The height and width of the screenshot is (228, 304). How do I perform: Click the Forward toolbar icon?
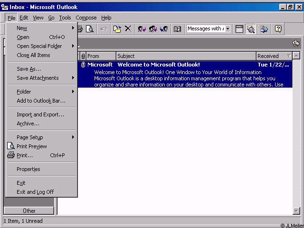click(x=164, y=29)
